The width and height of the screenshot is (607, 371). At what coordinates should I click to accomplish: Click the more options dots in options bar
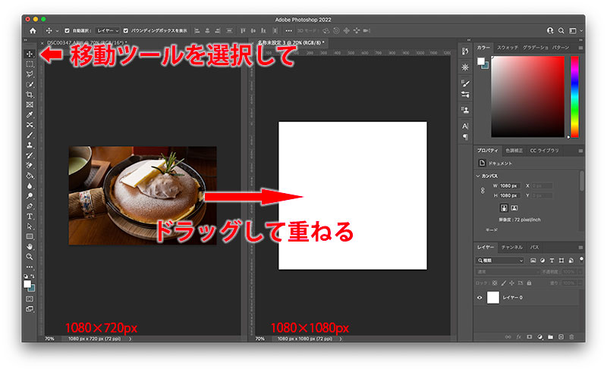click(x=289, y=30)
